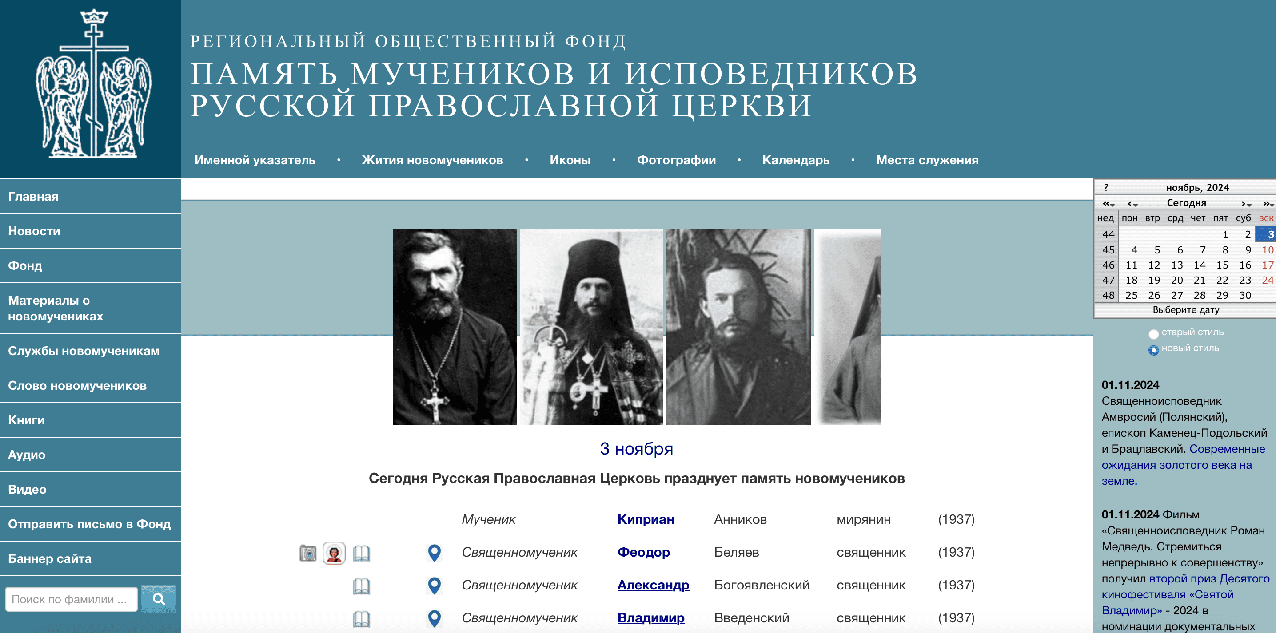Open Жития новомучеников menu
The image size is (1276, 633).
pos(432,160)
